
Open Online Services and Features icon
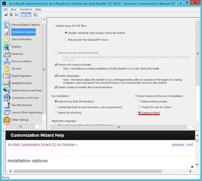(7, 90)
